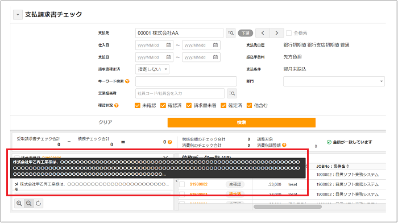Uncheck the 請求書未着 checkbox

pos(189,105)
